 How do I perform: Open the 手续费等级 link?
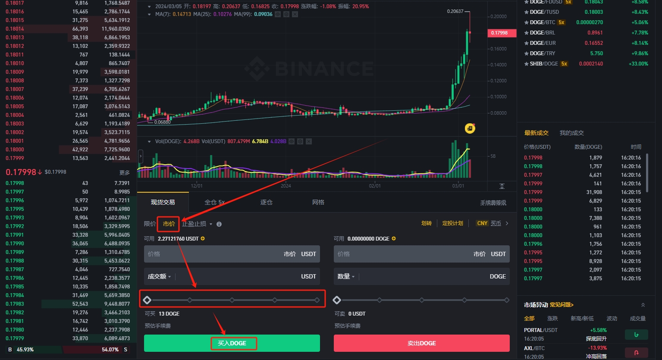pos(493,203)
